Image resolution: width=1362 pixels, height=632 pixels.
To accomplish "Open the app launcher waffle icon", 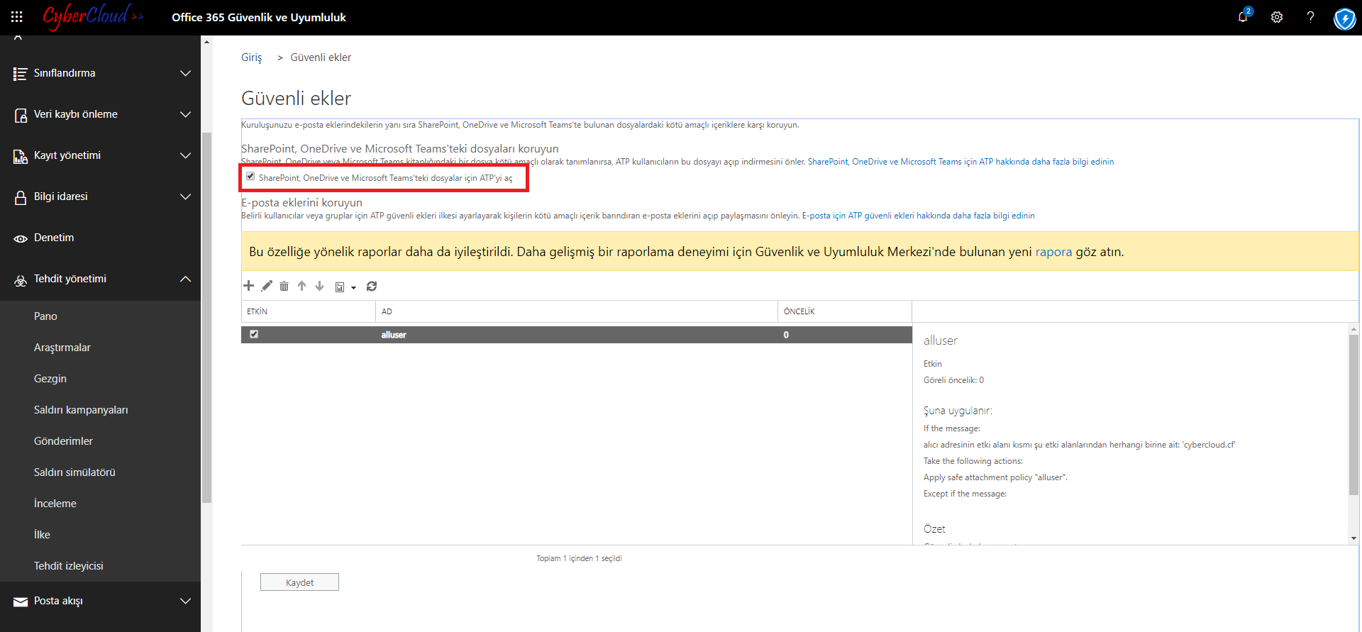I will 17,17.
